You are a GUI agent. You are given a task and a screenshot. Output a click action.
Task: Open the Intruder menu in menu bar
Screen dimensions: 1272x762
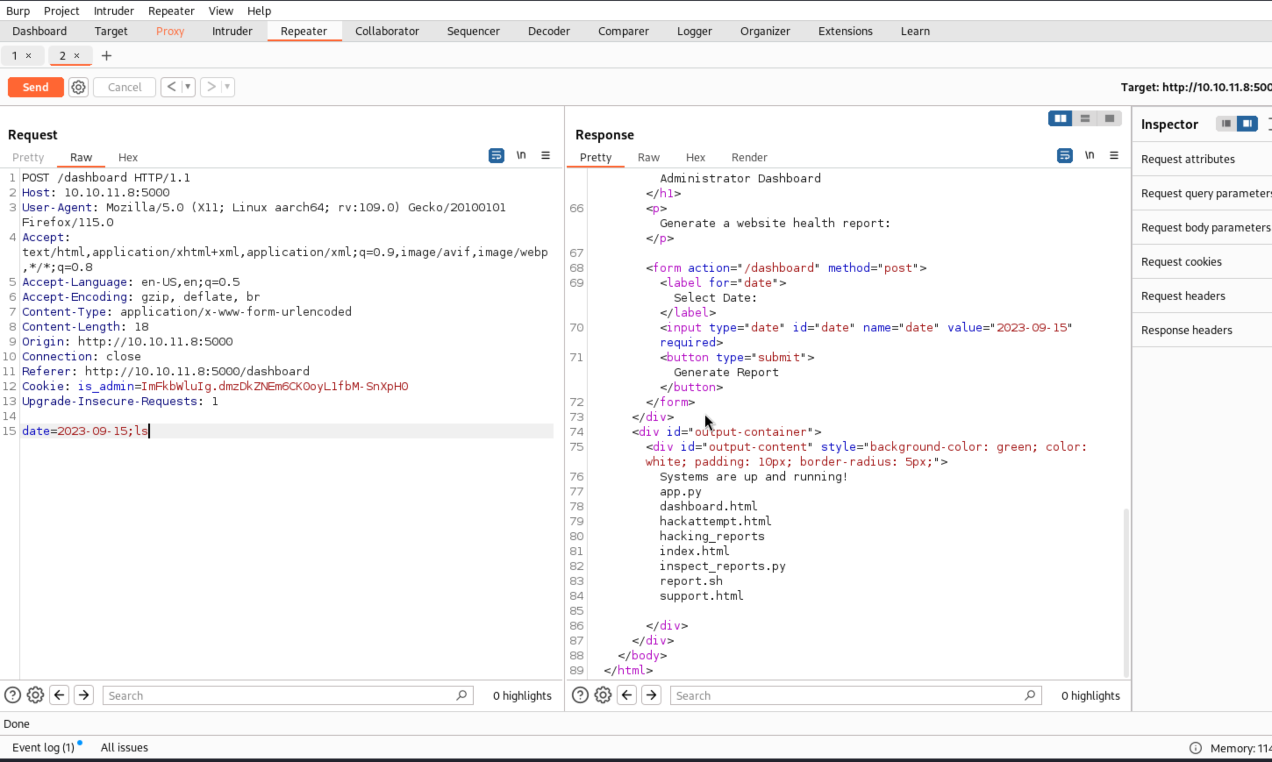pyautogui.click(x=114, y=11)
